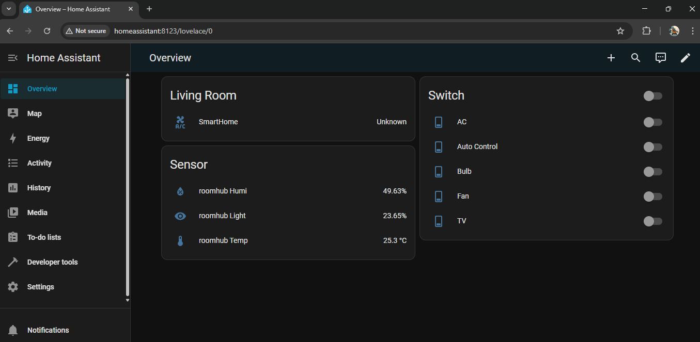Click the add-to-dashboard plus icon
Viewport: 700px width, 342px height.
tap(611, 58)
